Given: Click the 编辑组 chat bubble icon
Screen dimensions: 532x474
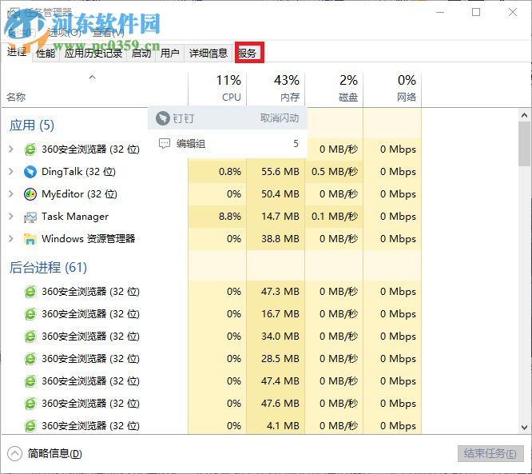Looking at the screenshot, I should [165, 144].
